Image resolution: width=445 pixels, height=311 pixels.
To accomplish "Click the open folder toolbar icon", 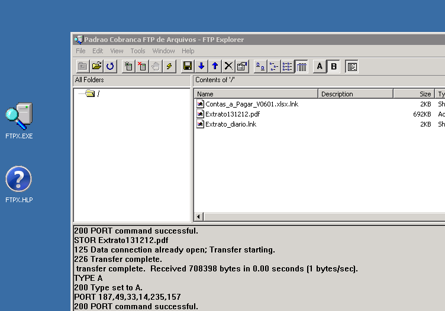I will [96, 66].
